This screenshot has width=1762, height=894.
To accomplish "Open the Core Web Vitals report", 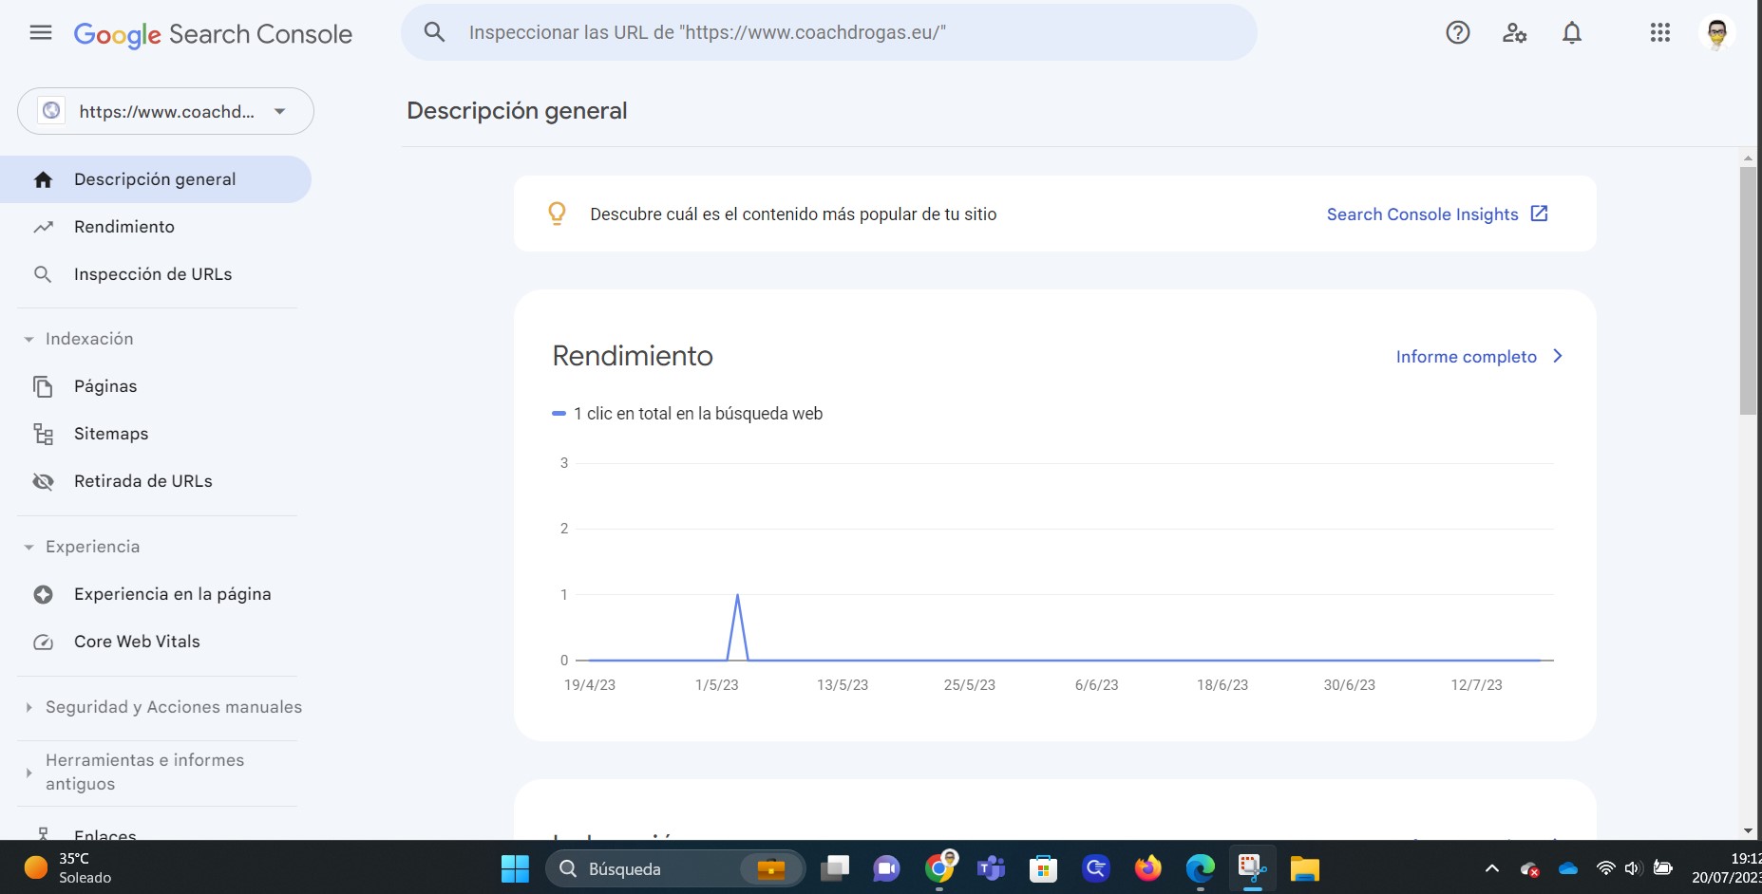I will point(137,642).
